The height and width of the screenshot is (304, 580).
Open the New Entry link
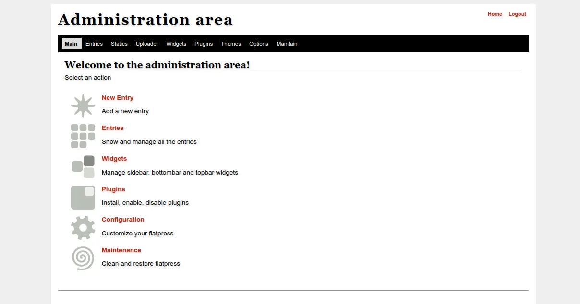coord(118,98)
